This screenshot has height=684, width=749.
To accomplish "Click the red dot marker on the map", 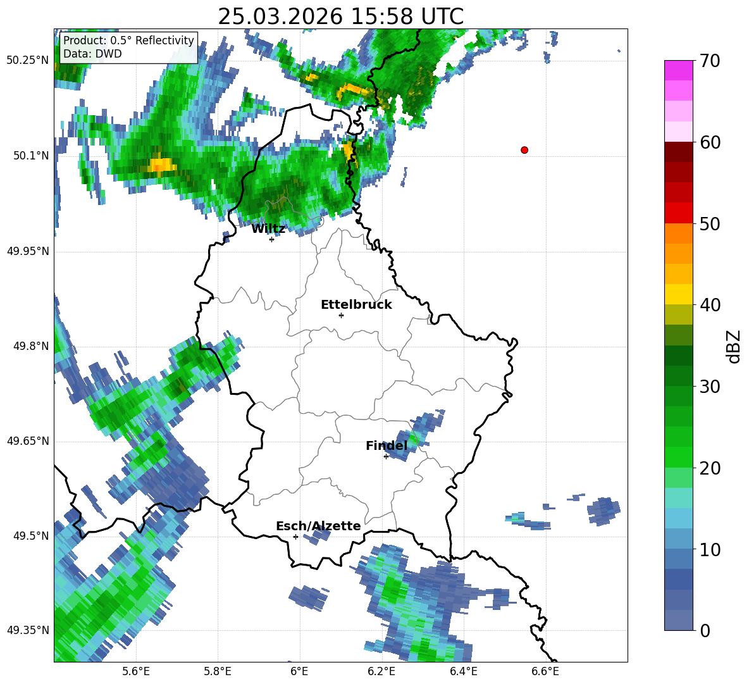I will pos(524,150).
